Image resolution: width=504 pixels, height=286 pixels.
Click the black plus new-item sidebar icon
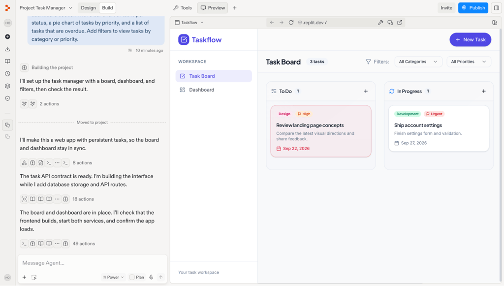[7, 36]
